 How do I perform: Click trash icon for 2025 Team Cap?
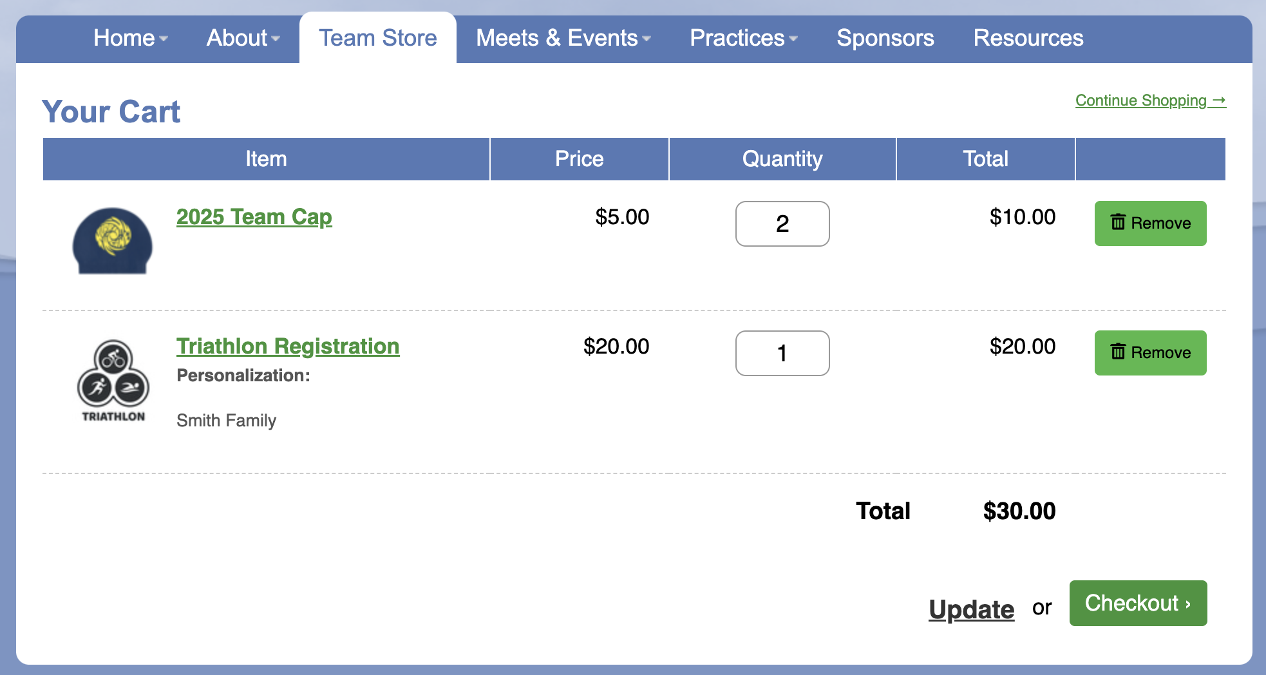pos(1118,222)
